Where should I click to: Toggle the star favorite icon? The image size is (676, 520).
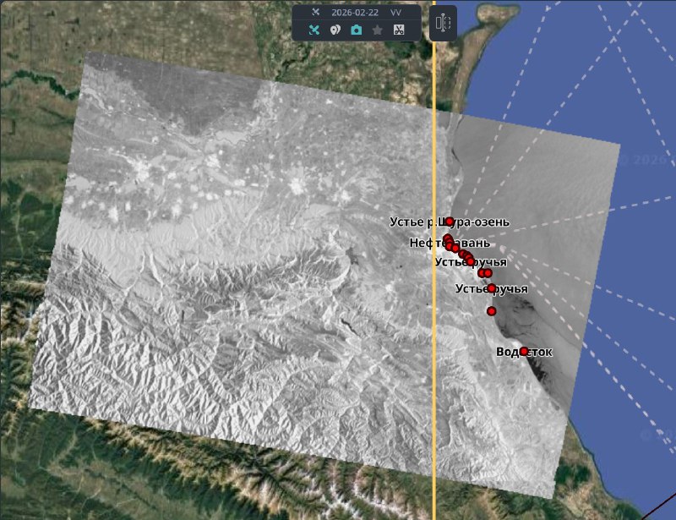click(378, 30)
